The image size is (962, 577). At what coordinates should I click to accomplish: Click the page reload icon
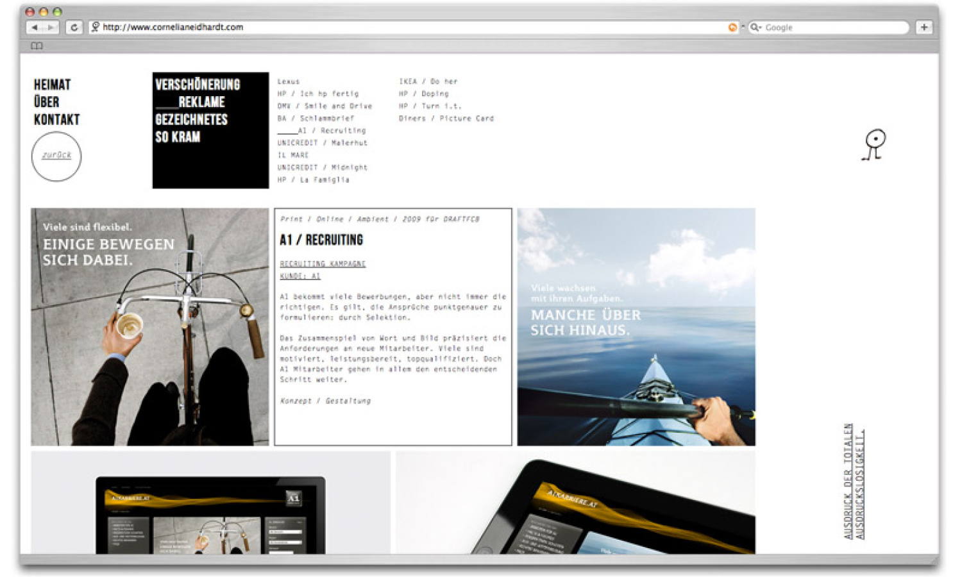[74, 27]
